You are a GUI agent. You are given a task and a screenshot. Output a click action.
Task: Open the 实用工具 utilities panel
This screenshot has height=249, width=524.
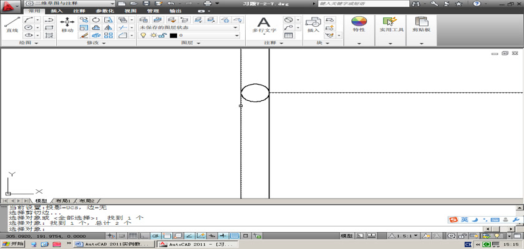392,25
